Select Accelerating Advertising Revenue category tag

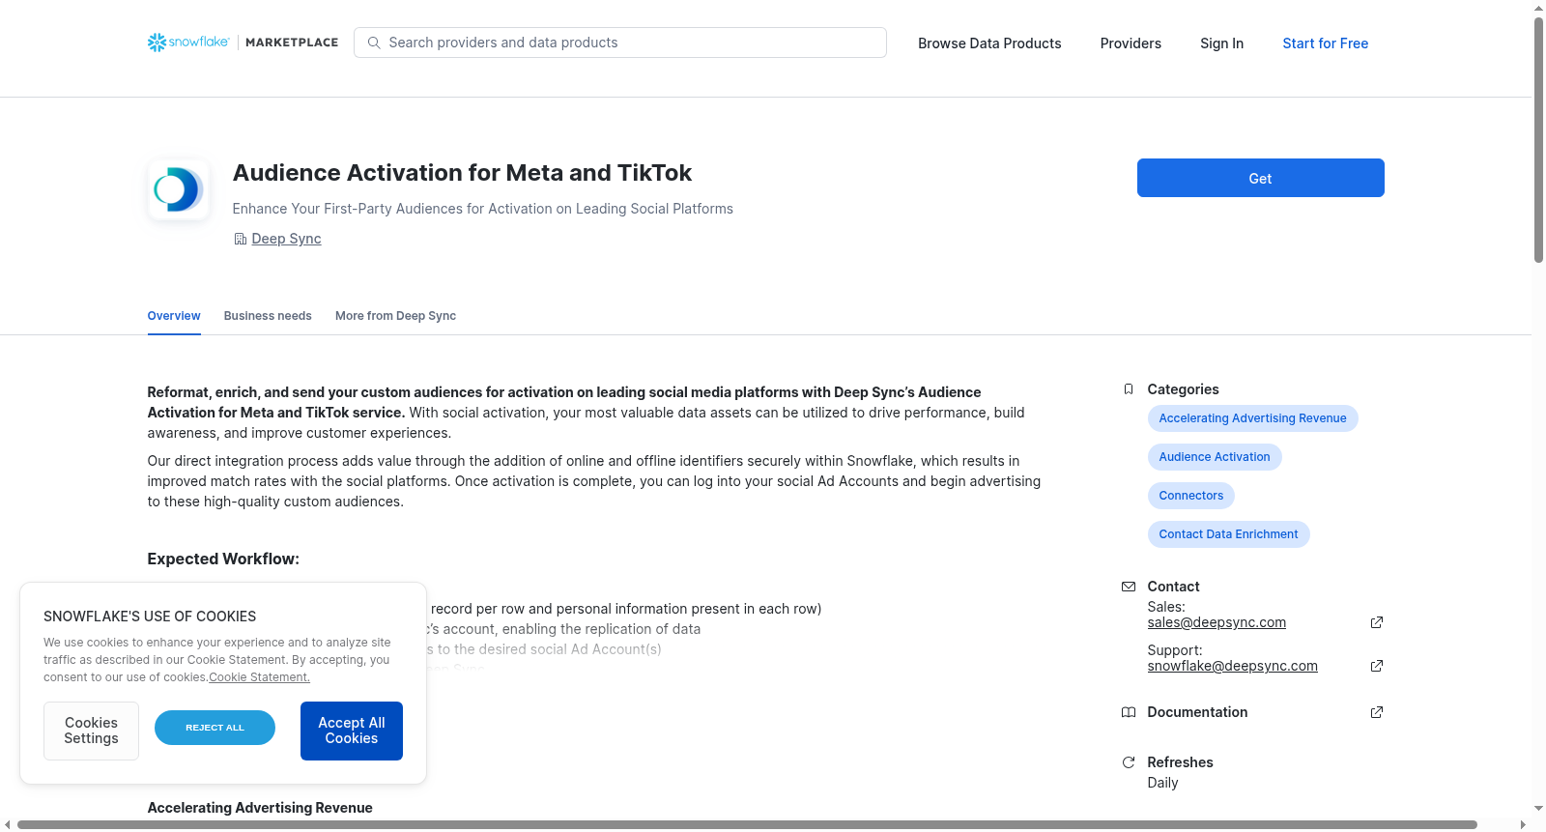tap(1252, 418)
